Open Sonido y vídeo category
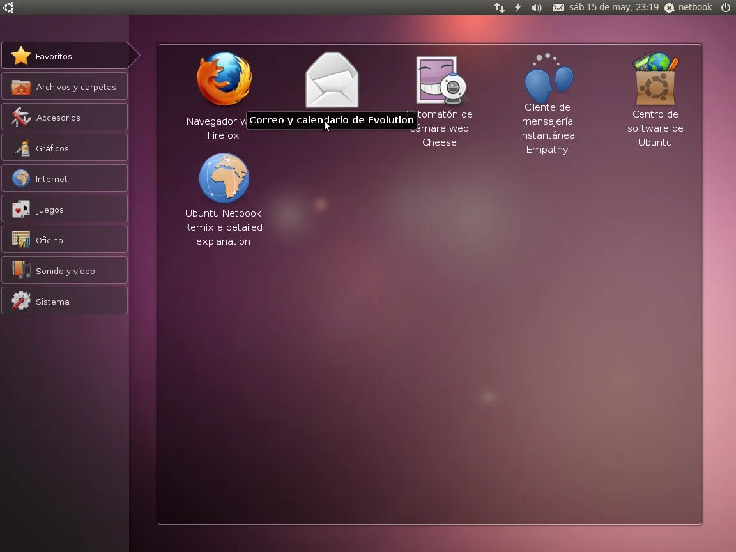Screen dimensions: 736x552 coord(65,270)
